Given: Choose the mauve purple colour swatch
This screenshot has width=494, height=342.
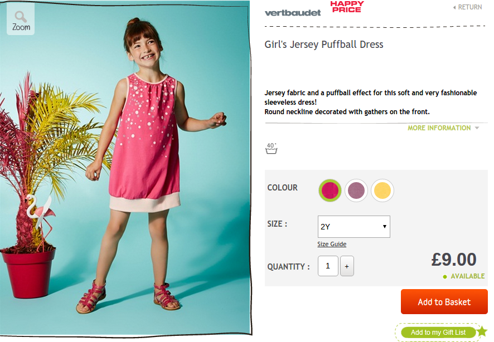Looking at the screenshot, I should coord(356,190).
